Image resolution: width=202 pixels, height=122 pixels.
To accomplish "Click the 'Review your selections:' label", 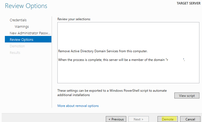I will [74, 19].
